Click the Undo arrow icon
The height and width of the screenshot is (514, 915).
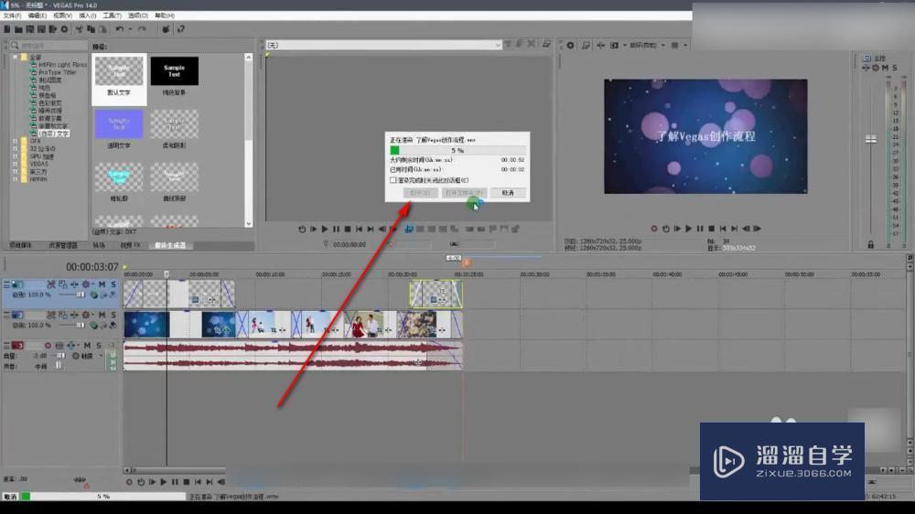[x=120, y=29]
